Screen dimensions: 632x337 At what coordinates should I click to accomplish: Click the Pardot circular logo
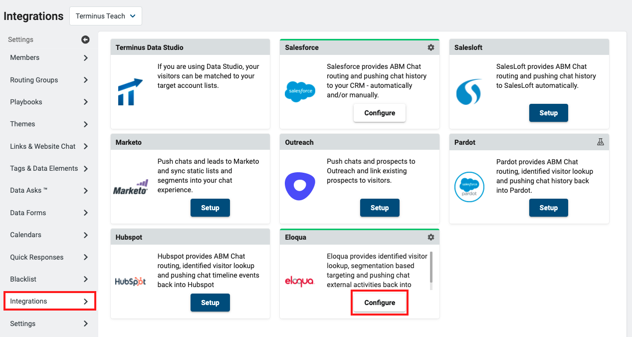click(469, 187)
